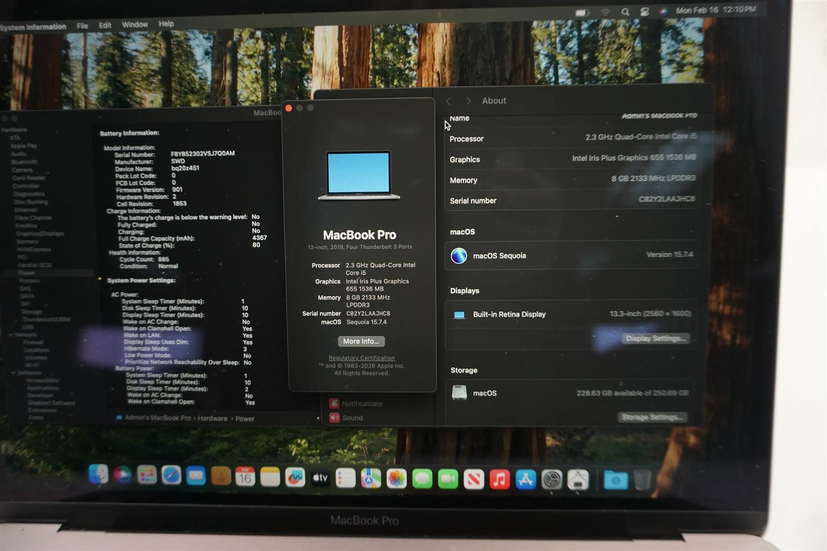This screenshot has width=827, height=551.
Task: Select Applications under Software
Action: [x=42, y=388]
